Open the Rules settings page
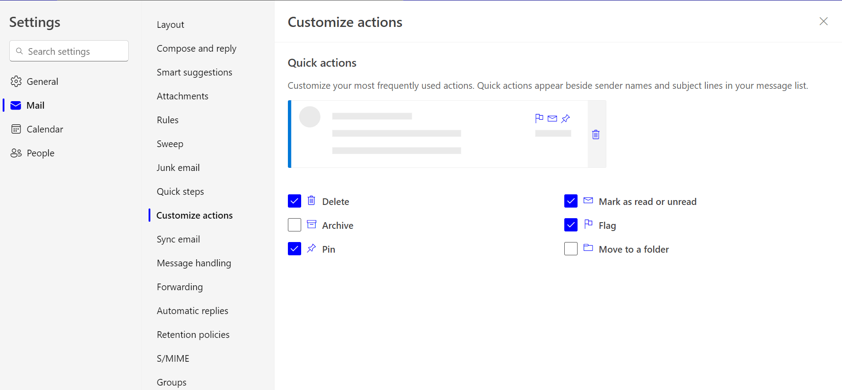Image resolution: width=842 pixels, height=390 pixels. pyautogui.click(x=168, y=120)
